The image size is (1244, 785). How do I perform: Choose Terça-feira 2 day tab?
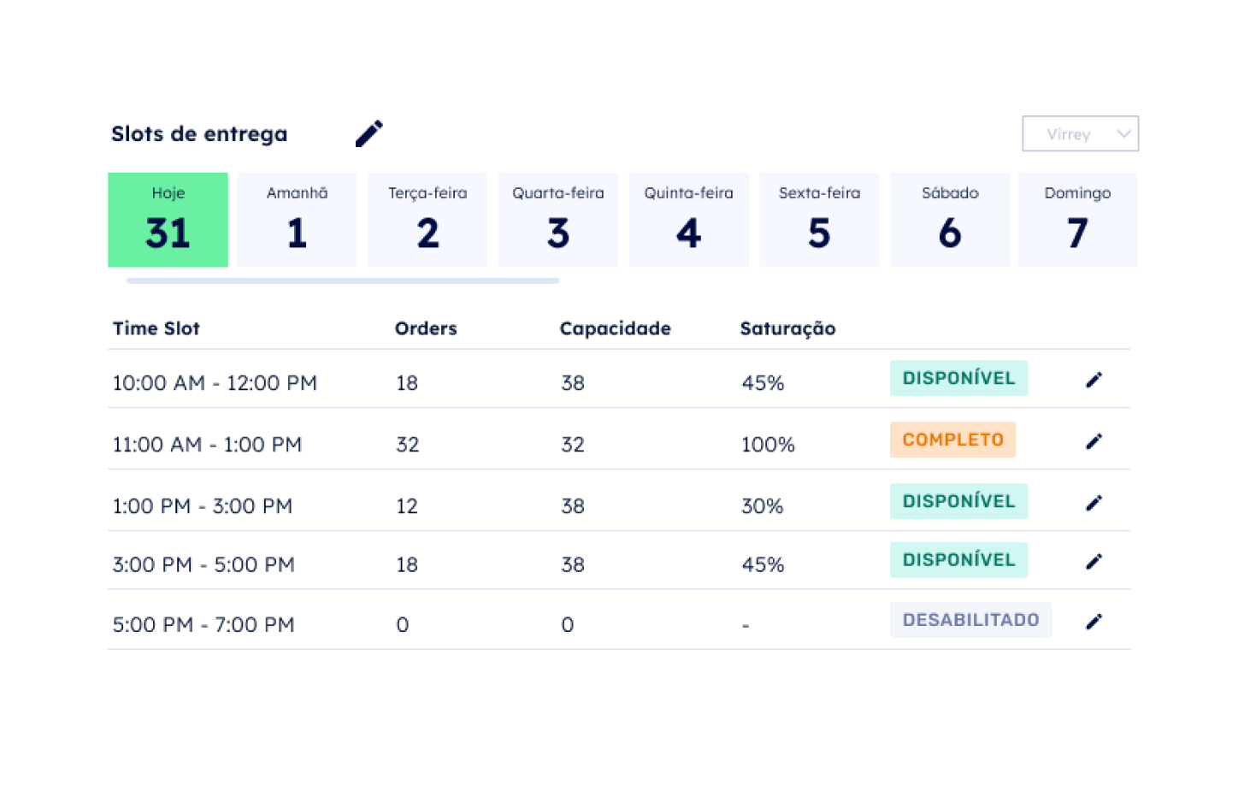pyautogui.click(x=427, y=220)
